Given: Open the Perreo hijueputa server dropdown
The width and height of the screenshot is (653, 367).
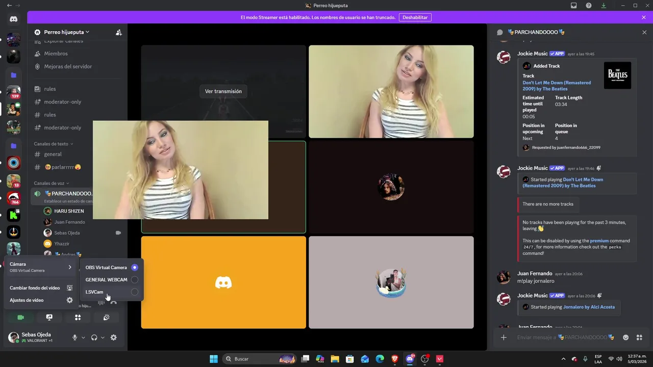Looking at the screenshot, I should [x=66, y=32].
